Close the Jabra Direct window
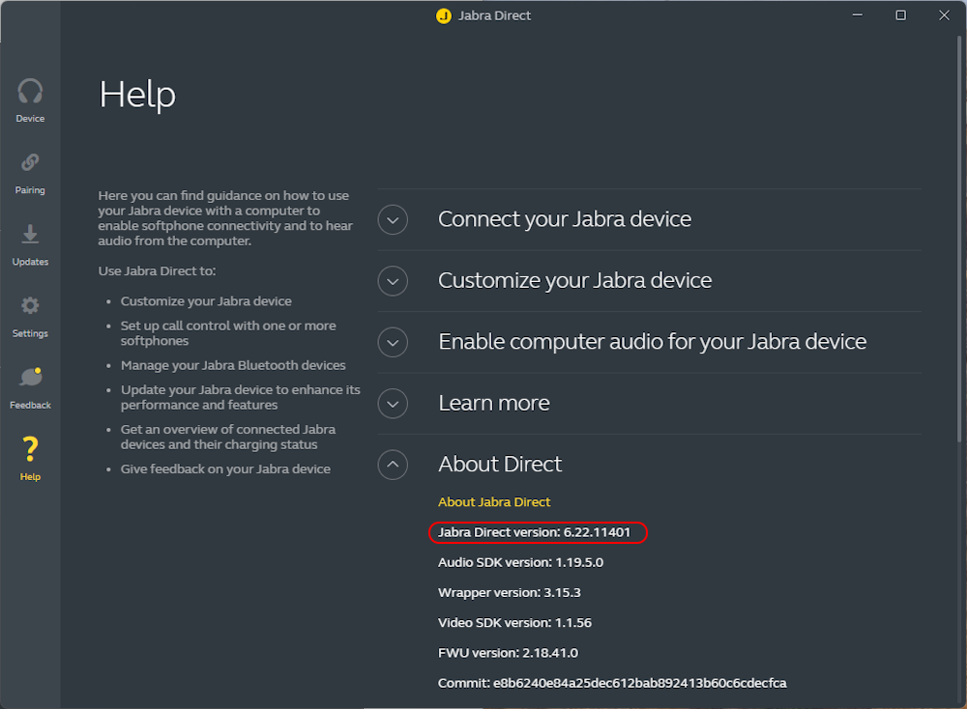Viewport: 967px width, 709px height. 944,15
